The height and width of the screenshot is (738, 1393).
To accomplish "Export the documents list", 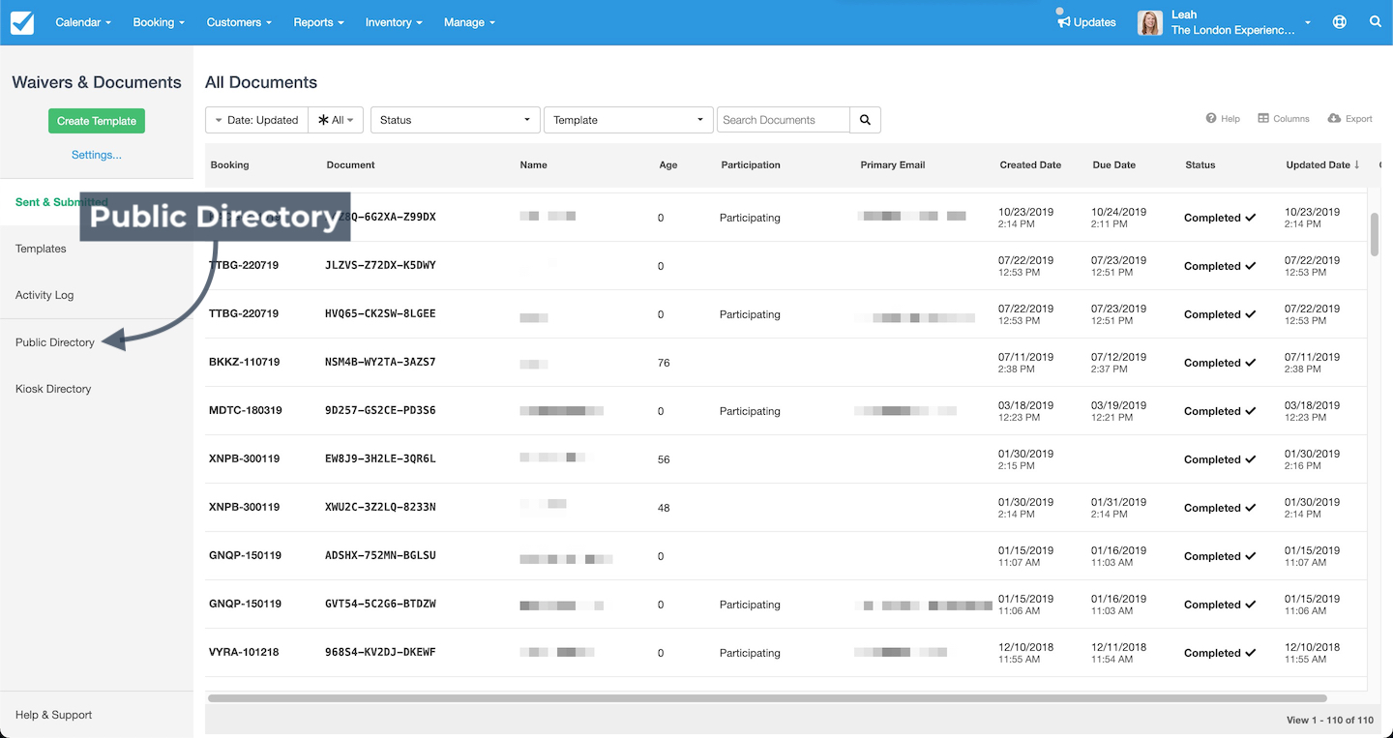I will coord(1350,119).
